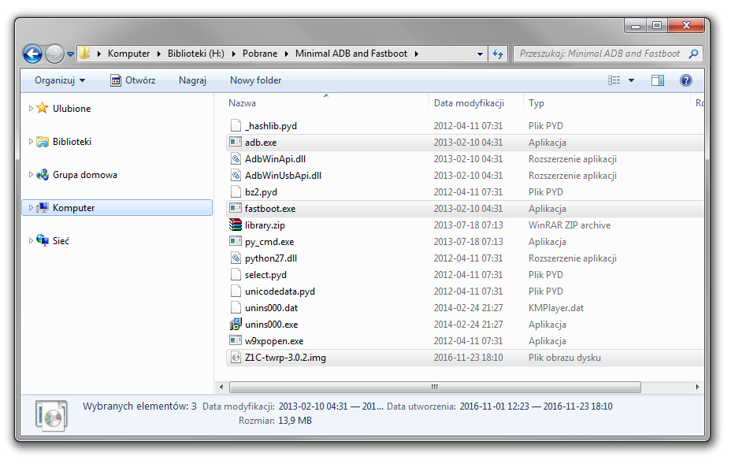Click the adb.exe application icon
This screenshot has width=731, height=464.
click(236, 142)
